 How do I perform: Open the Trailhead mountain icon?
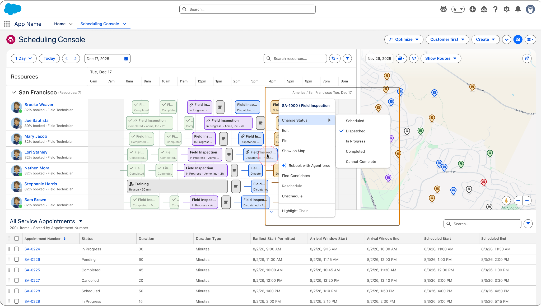click(x=484, y=10)
